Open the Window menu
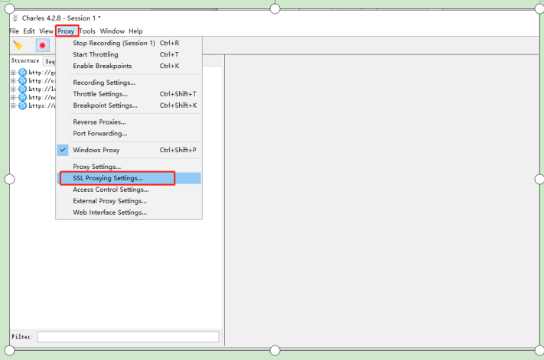Viewport: 544px width, 360px height. [x=112, y=31]
